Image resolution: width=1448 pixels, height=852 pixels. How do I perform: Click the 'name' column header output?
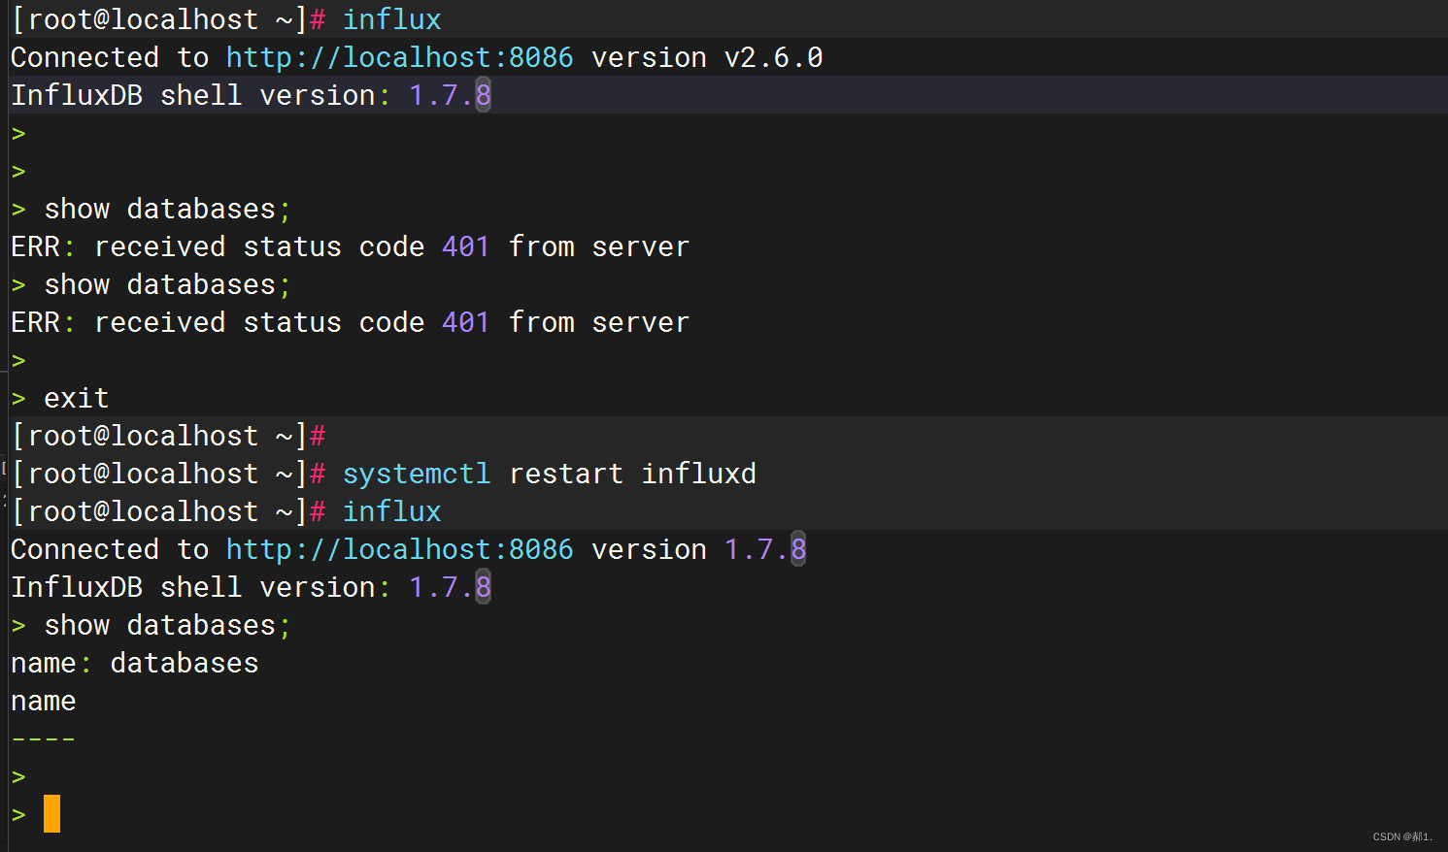pyautogui.click(x=44, y=701)
